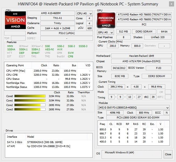The height and width of the screenshot is (162, 176).
Task: Click the Unified: 320 shaders field
Action: [x=158, y=37]
